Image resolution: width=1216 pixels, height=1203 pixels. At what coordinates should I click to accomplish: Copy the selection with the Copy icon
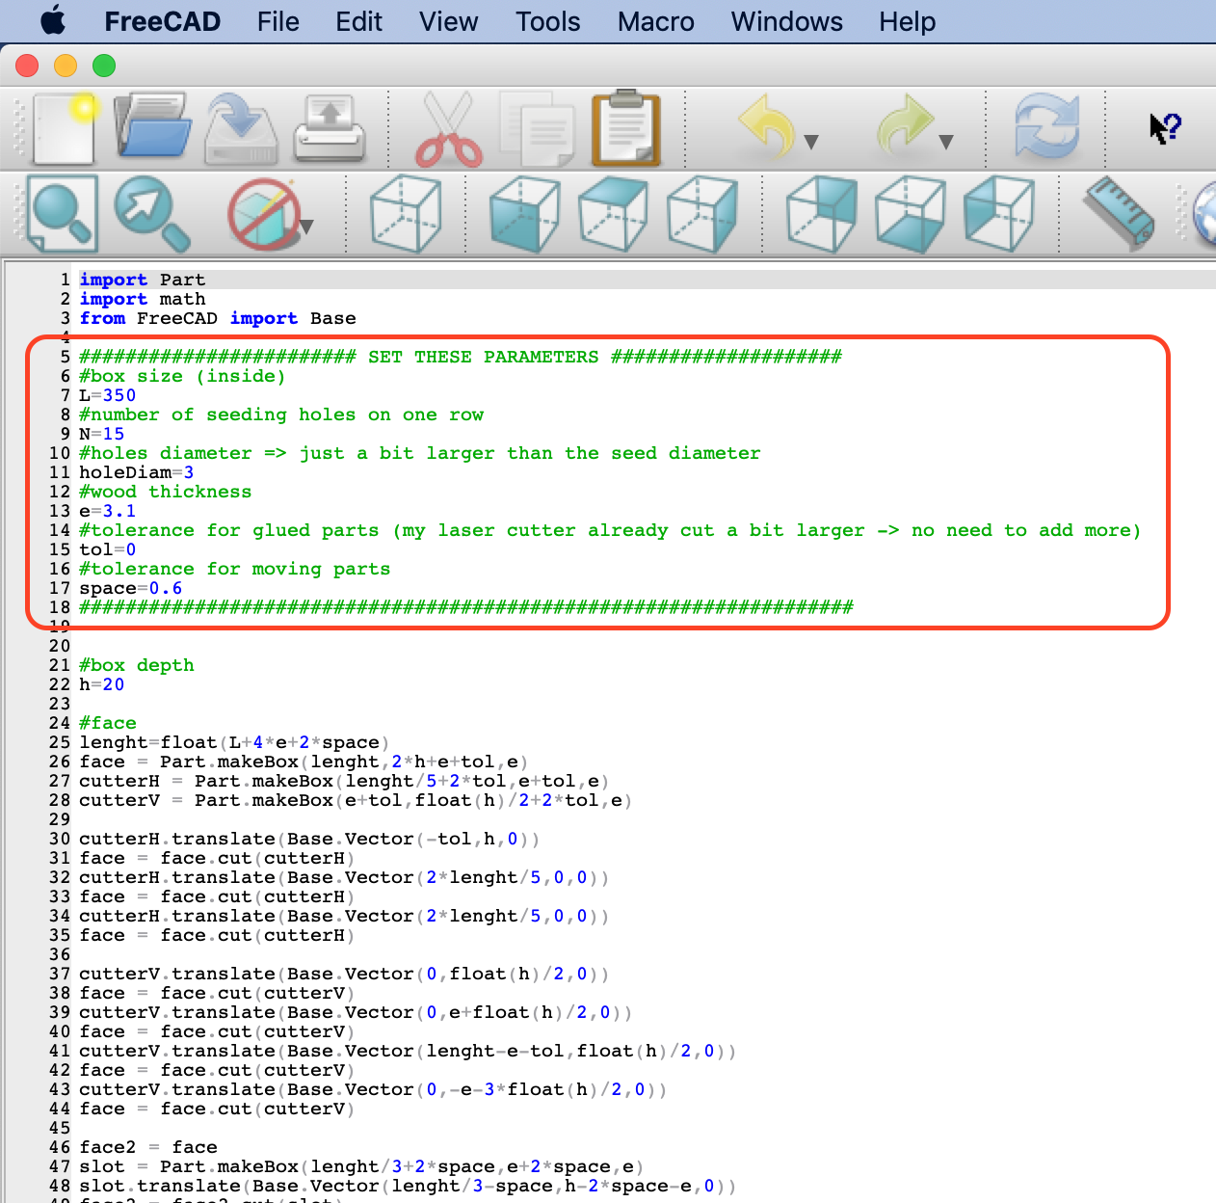[538, 129]
